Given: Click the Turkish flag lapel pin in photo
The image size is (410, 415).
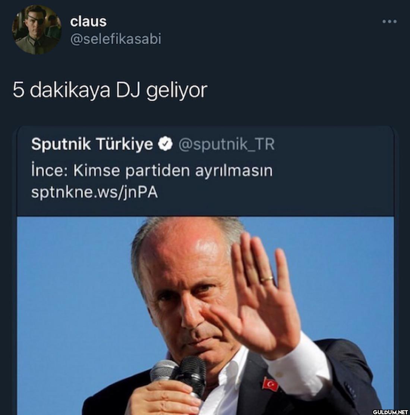Looking at the screenshot, I should coord(270,384).
